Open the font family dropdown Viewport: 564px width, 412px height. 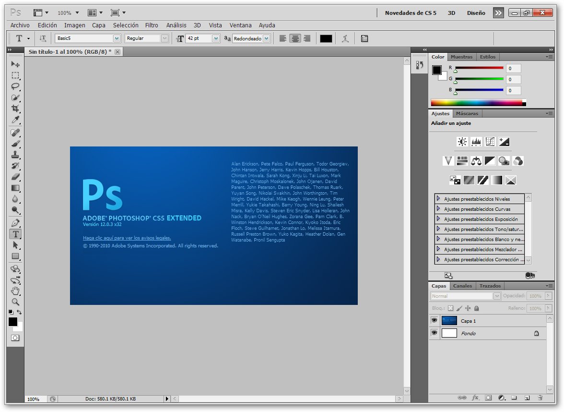click(117, 38)
